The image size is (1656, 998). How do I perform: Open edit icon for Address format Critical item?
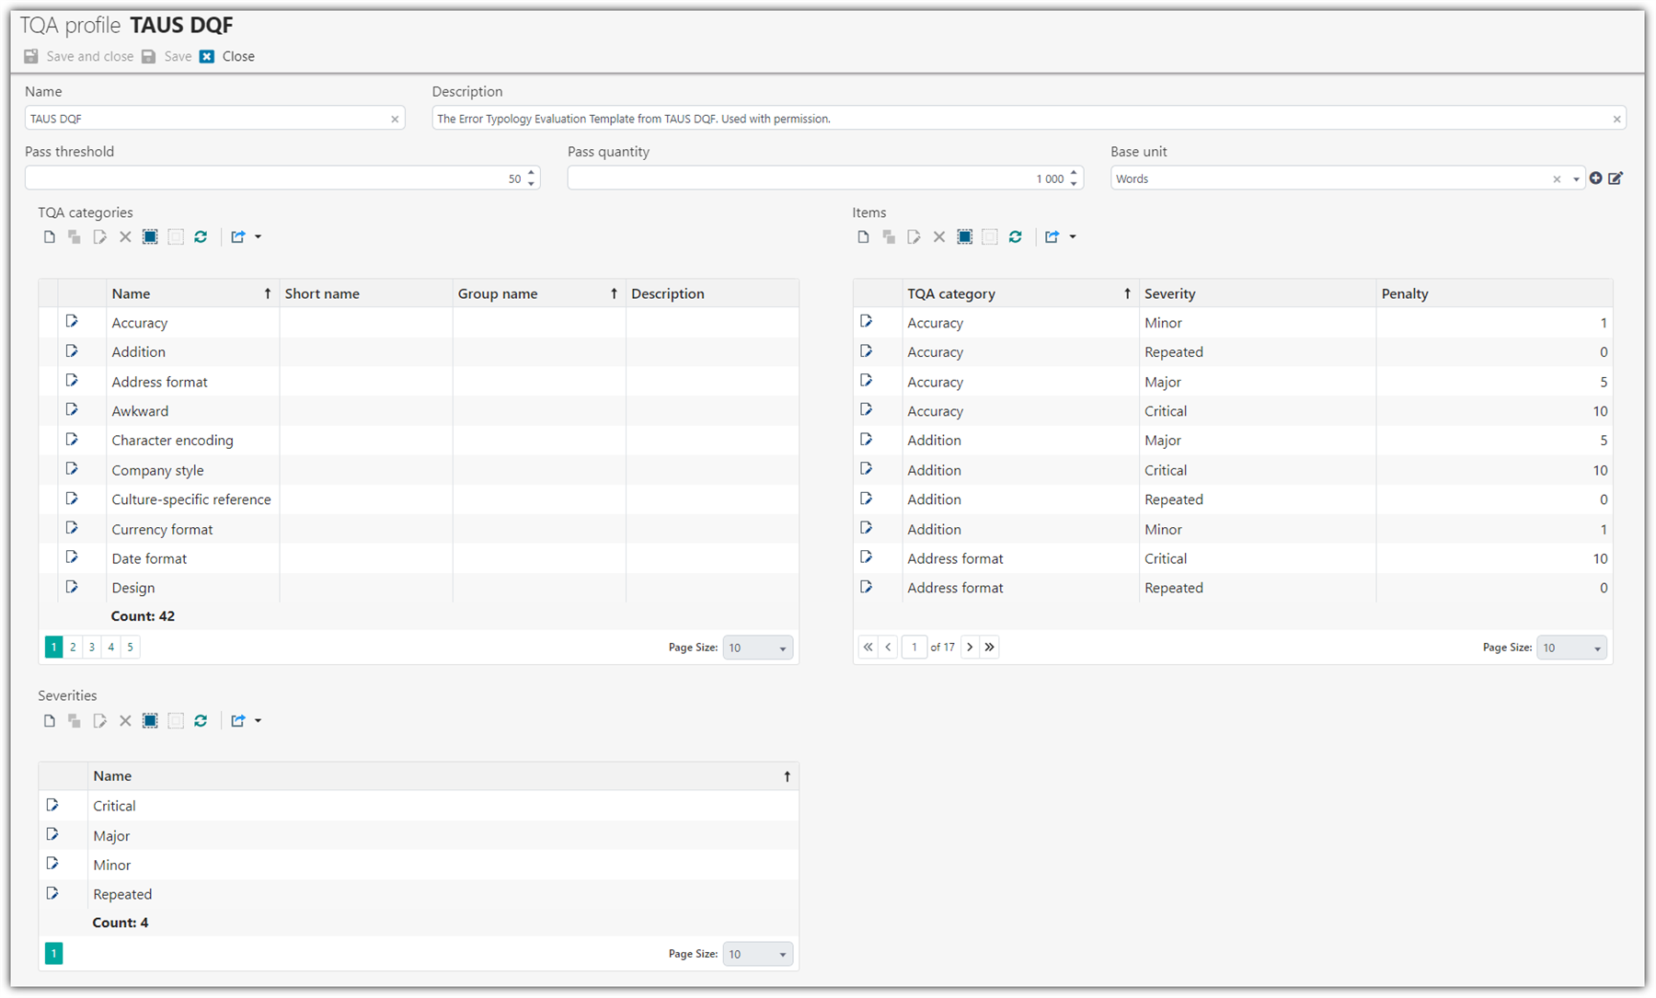(866, 557)
